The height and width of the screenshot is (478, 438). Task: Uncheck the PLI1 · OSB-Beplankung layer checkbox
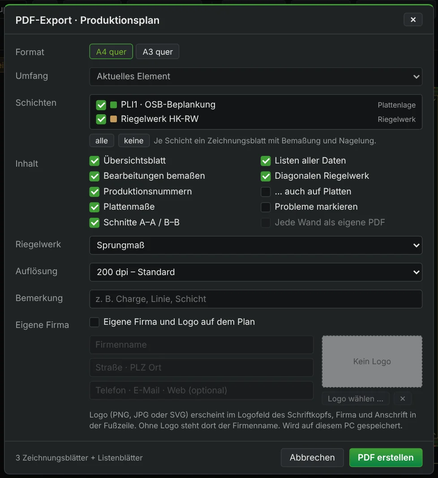(x=101, y=105)
